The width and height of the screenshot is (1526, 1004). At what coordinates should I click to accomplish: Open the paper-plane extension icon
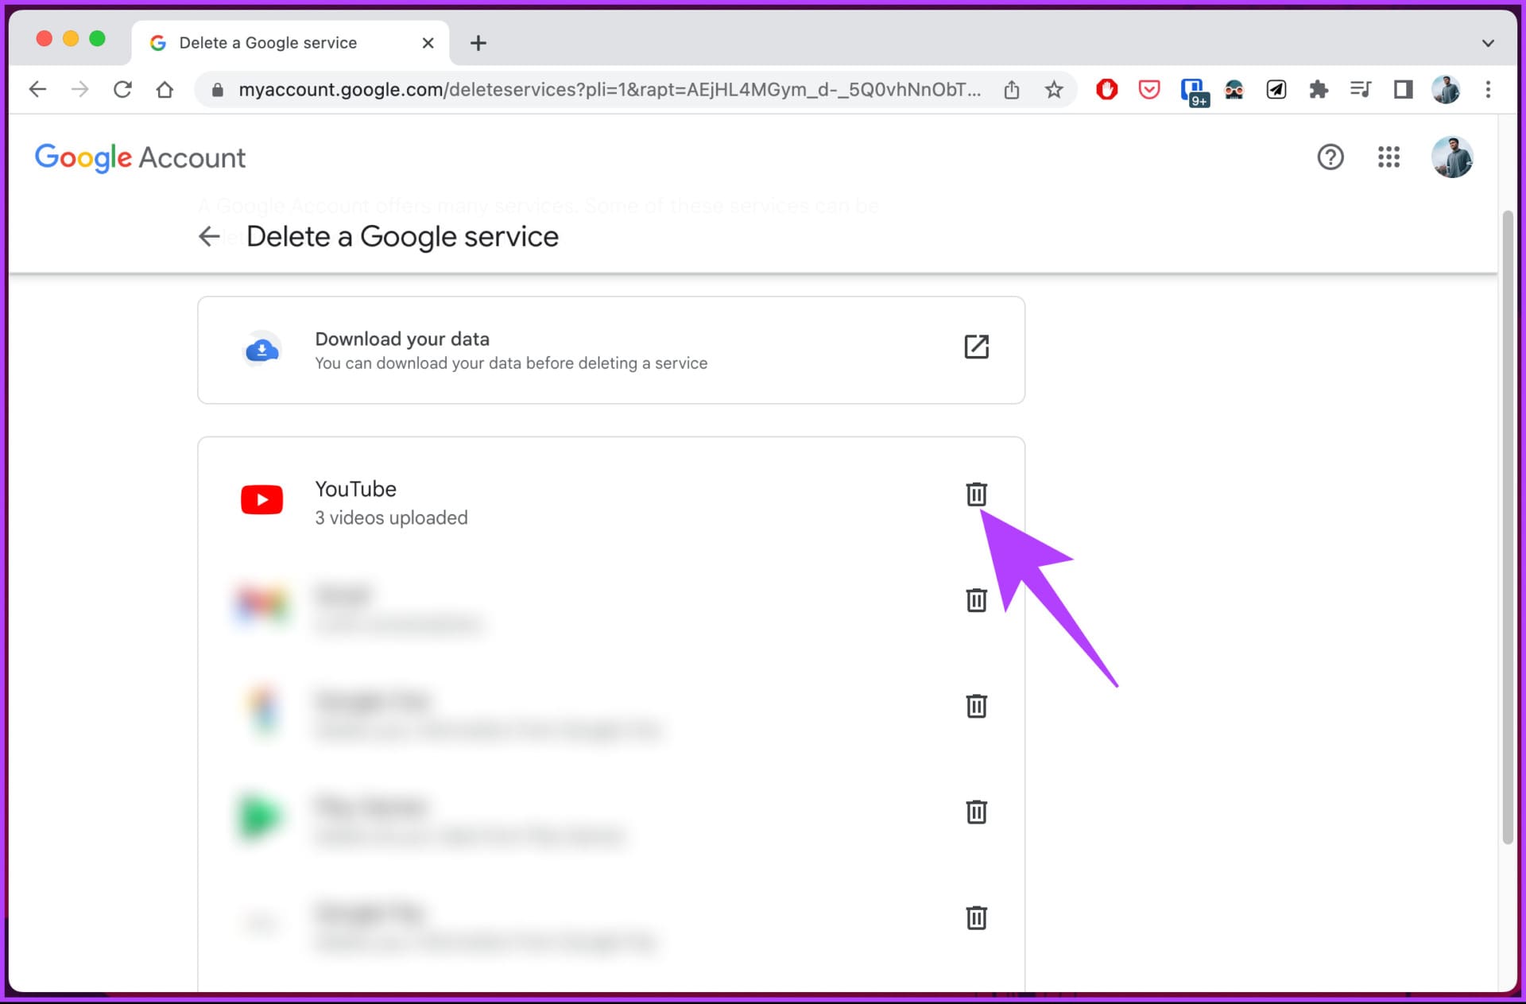tap(1276, 90)
